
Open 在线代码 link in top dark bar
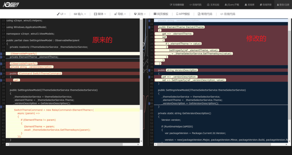coord(195,5)
